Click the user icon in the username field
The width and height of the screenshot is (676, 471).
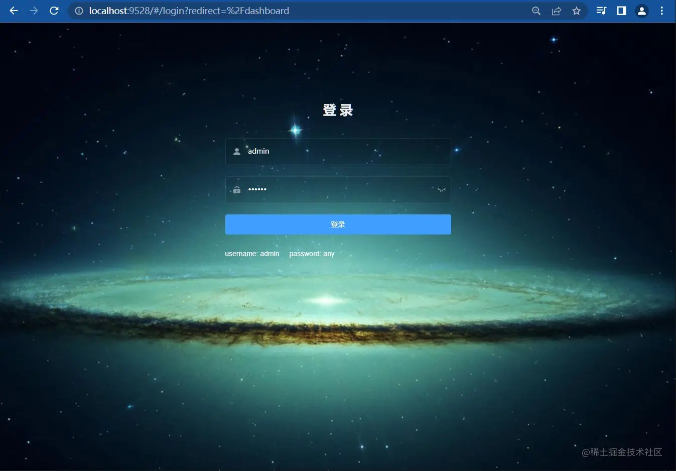click(x=237, y=151)
